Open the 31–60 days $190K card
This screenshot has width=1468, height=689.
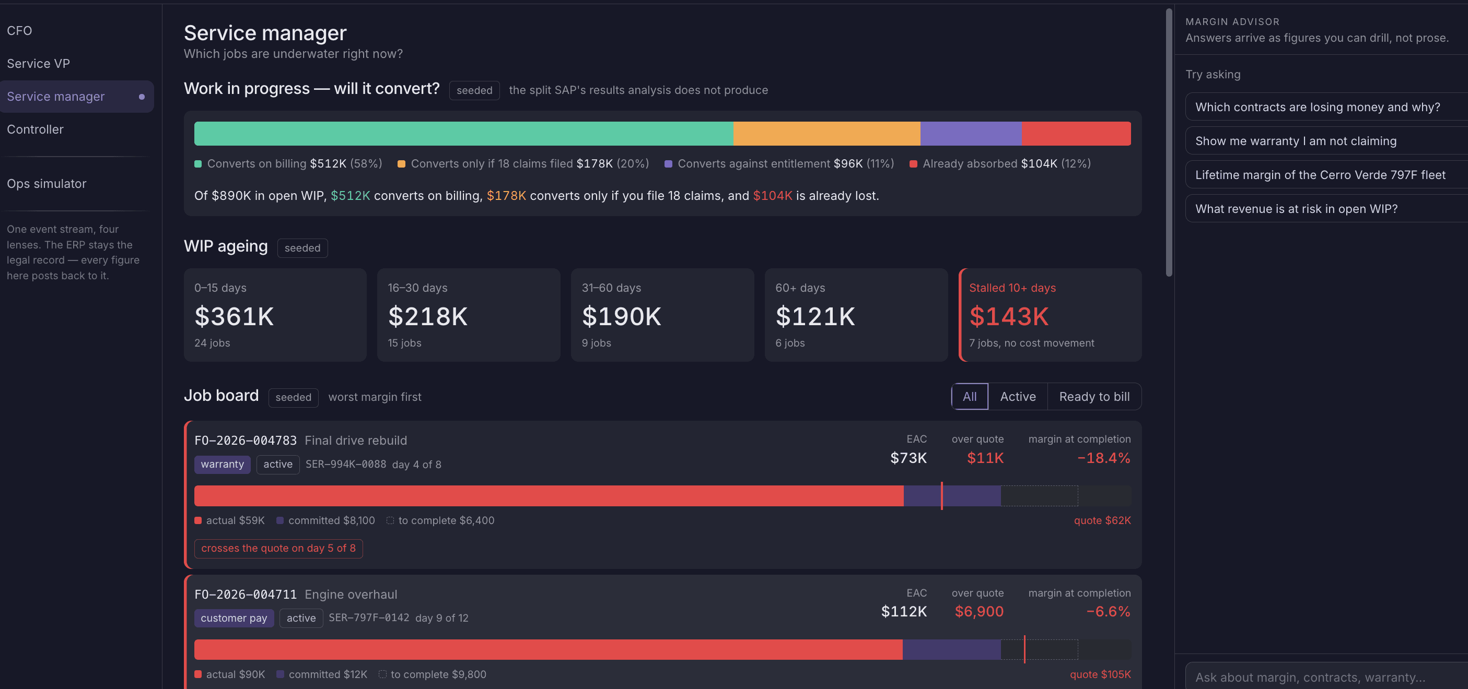coord(662,315)
